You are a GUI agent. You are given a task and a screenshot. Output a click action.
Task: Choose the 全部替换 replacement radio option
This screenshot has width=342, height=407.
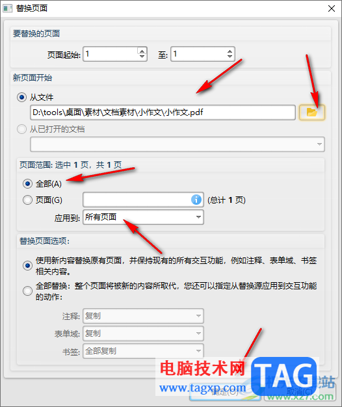point(27,291)
